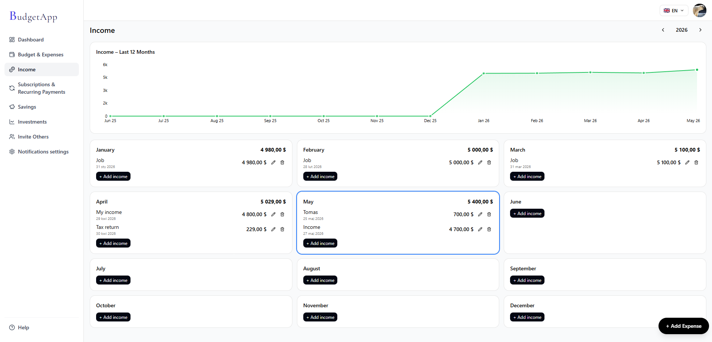This screenshot has height=342, width=712.
Task: Add income to May
Action: [320, 243]
